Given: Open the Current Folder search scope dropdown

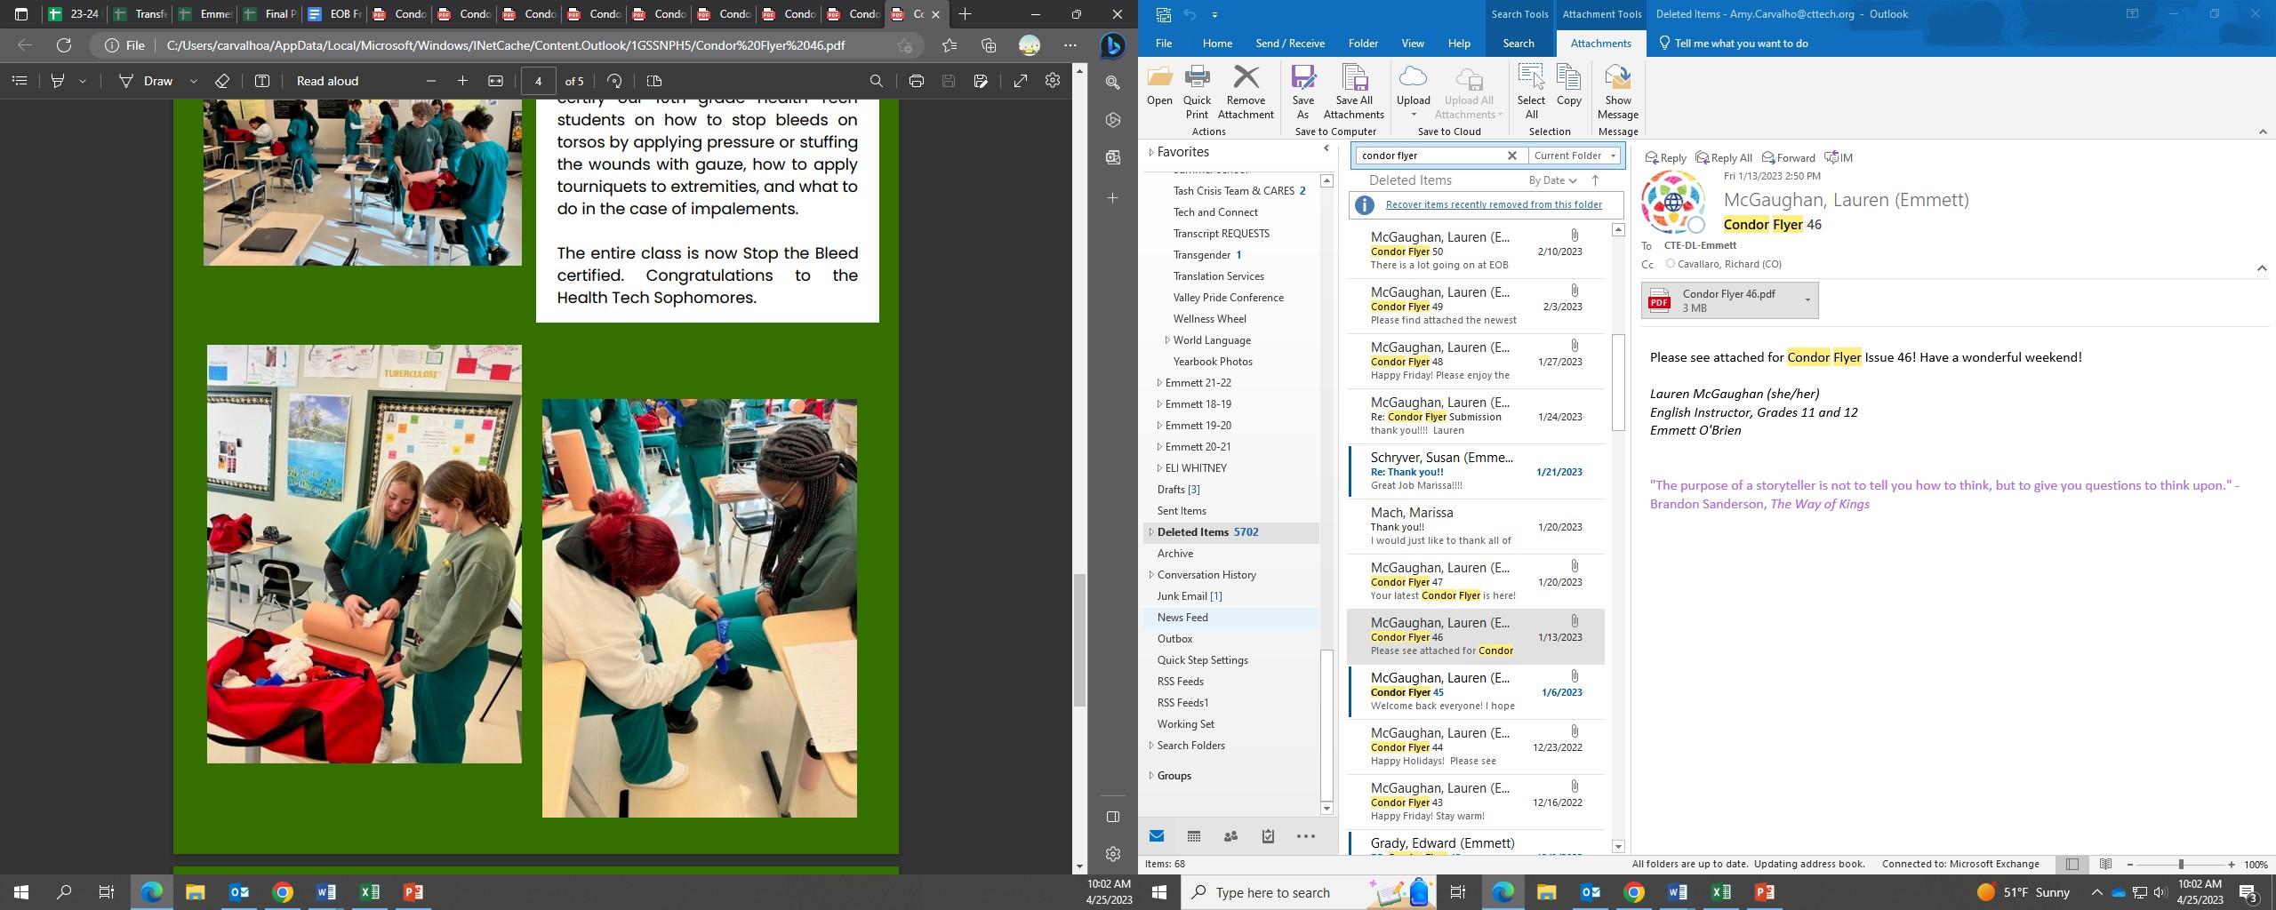Looking at the screenshot, I should click(x=1575, y=156).
